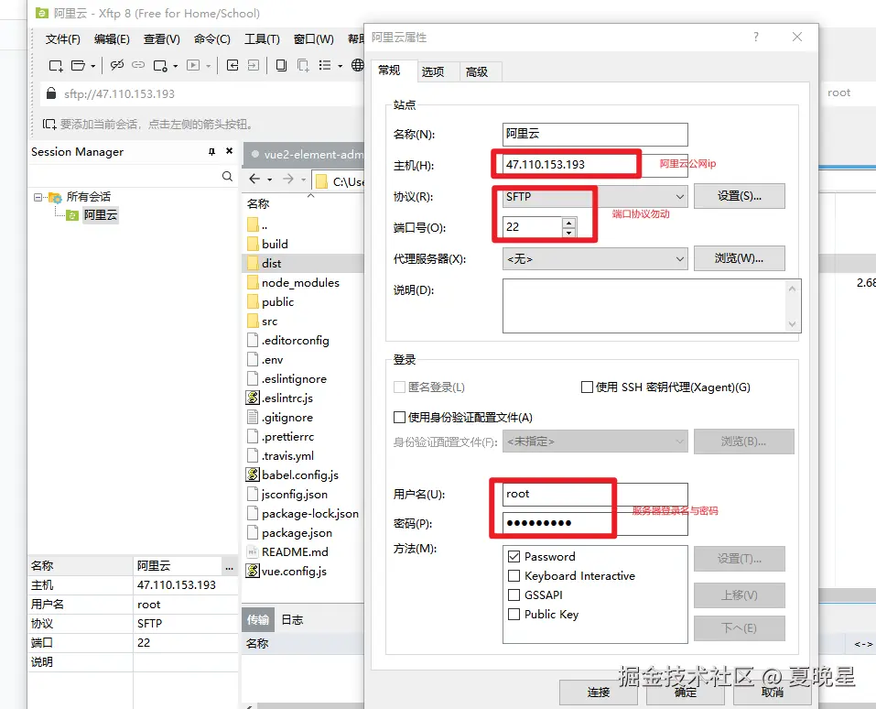Close the Session Manager panel
The image size is (876, 709).
click(229, 151)
